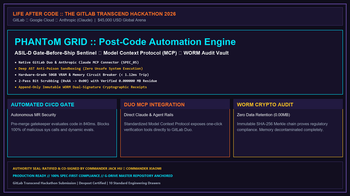Click the 'COMMANDER XIAOMI' text

point(144,169)
